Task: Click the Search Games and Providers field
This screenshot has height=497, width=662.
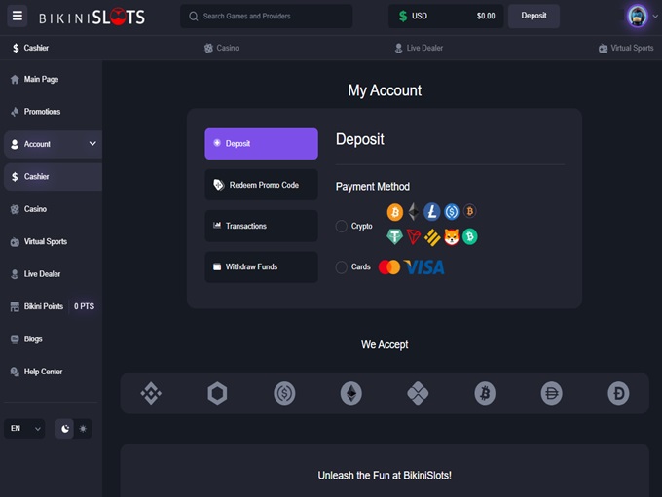Action: 267,16
